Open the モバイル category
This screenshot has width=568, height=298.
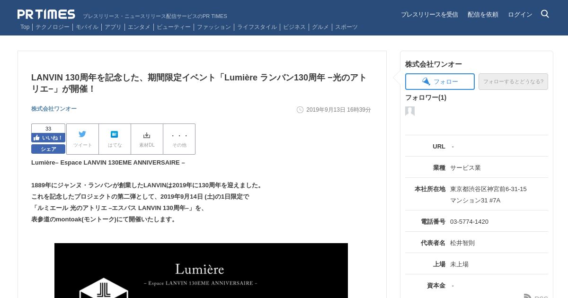tap(87, 27)
